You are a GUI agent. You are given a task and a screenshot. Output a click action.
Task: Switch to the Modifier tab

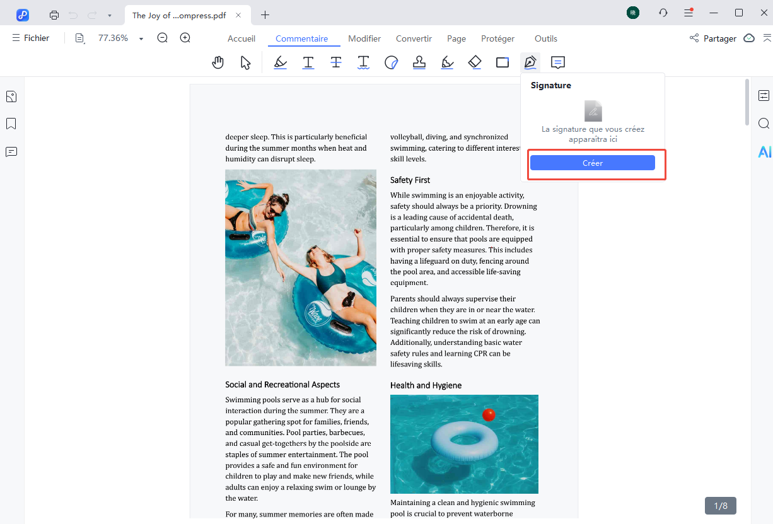pyautogui.click(x=364, y=38)
